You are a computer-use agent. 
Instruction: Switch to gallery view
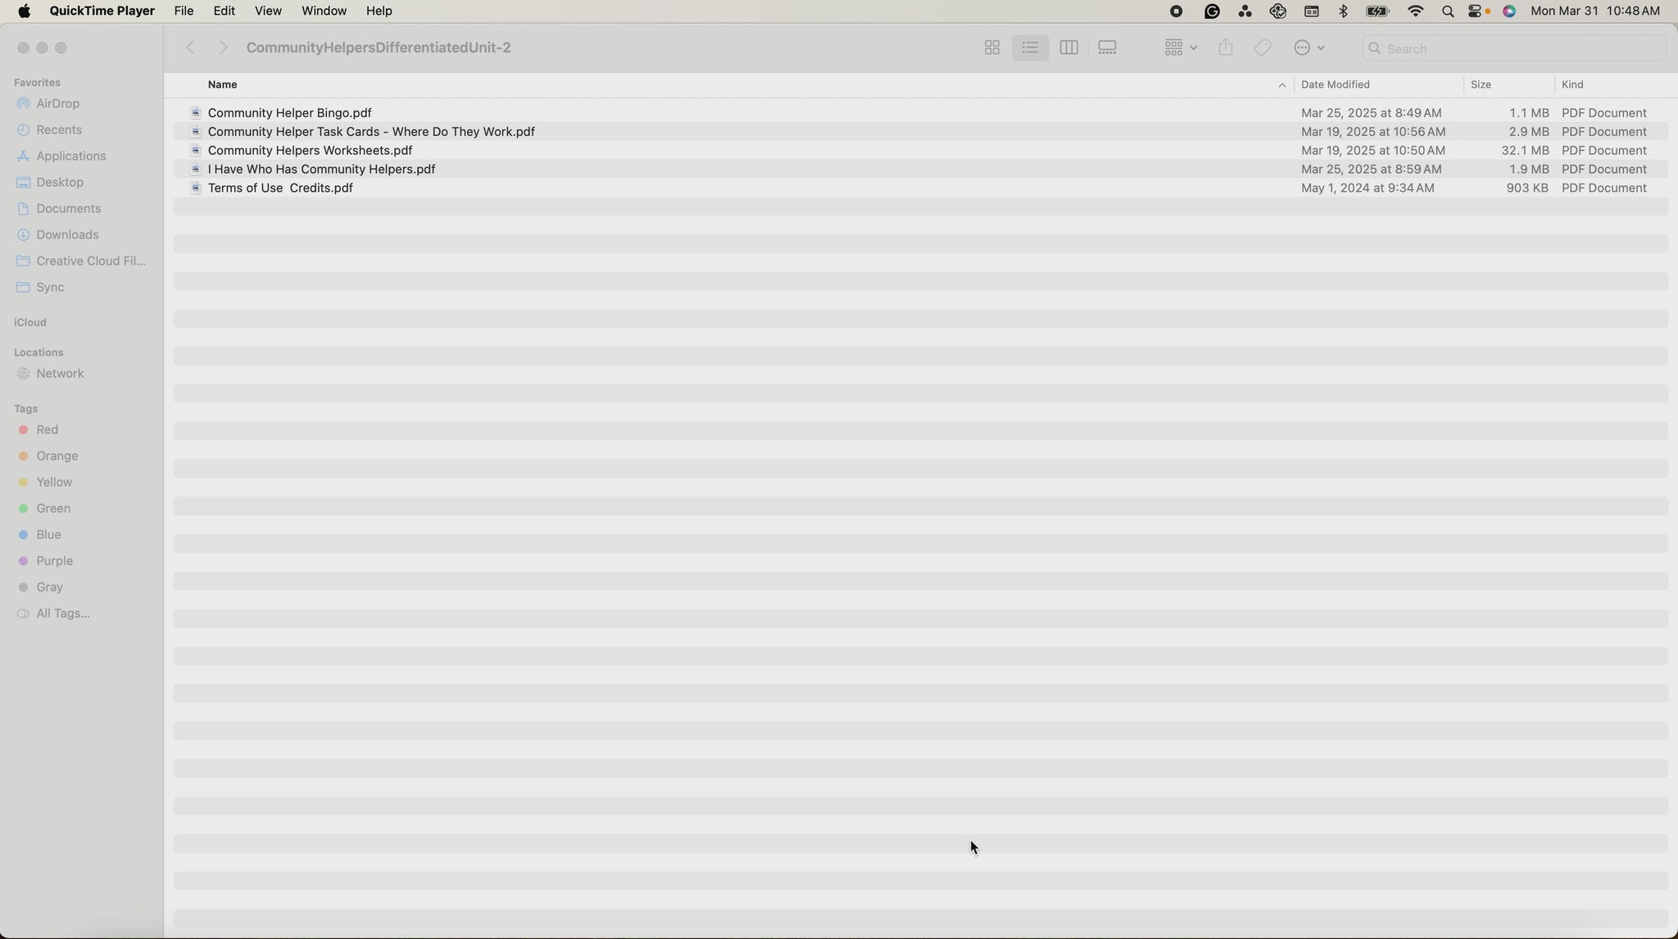[x=1107, y=48]
